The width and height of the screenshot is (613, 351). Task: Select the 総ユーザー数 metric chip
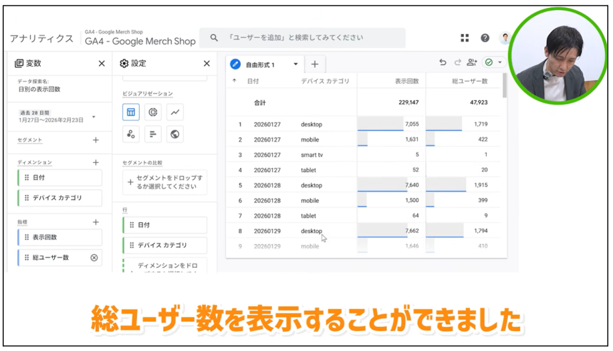[59, 258]
